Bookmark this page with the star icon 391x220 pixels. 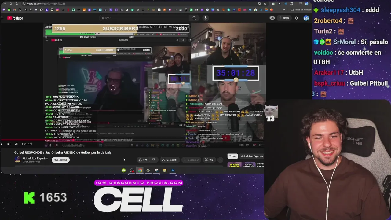click(265, 4)
